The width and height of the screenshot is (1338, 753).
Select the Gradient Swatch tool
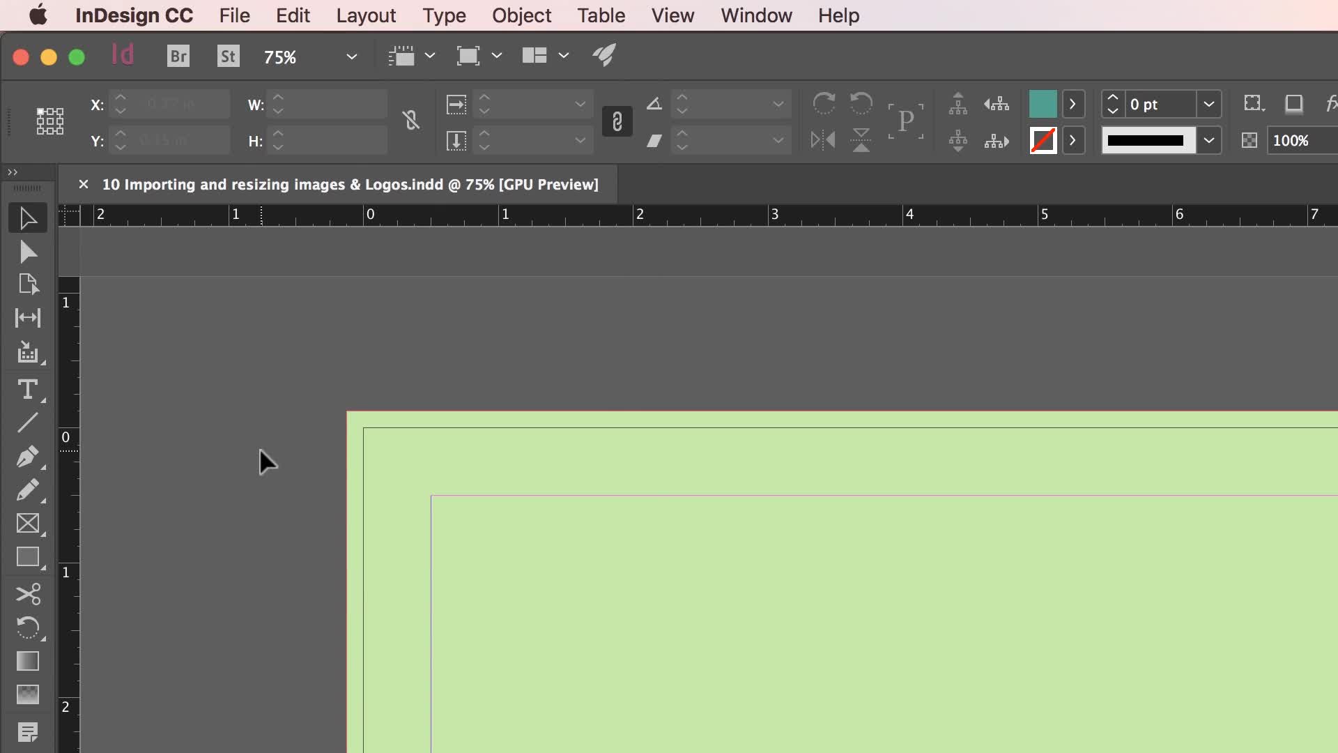(28, 661)
